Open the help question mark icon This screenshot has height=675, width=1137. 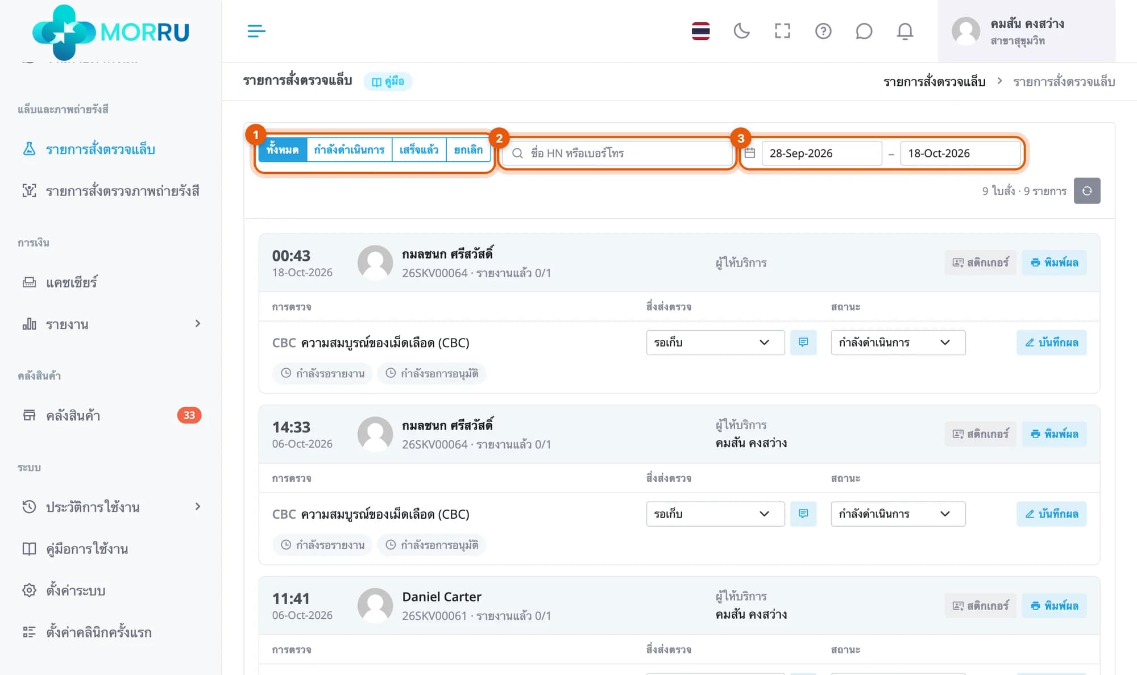coord(823,31)
